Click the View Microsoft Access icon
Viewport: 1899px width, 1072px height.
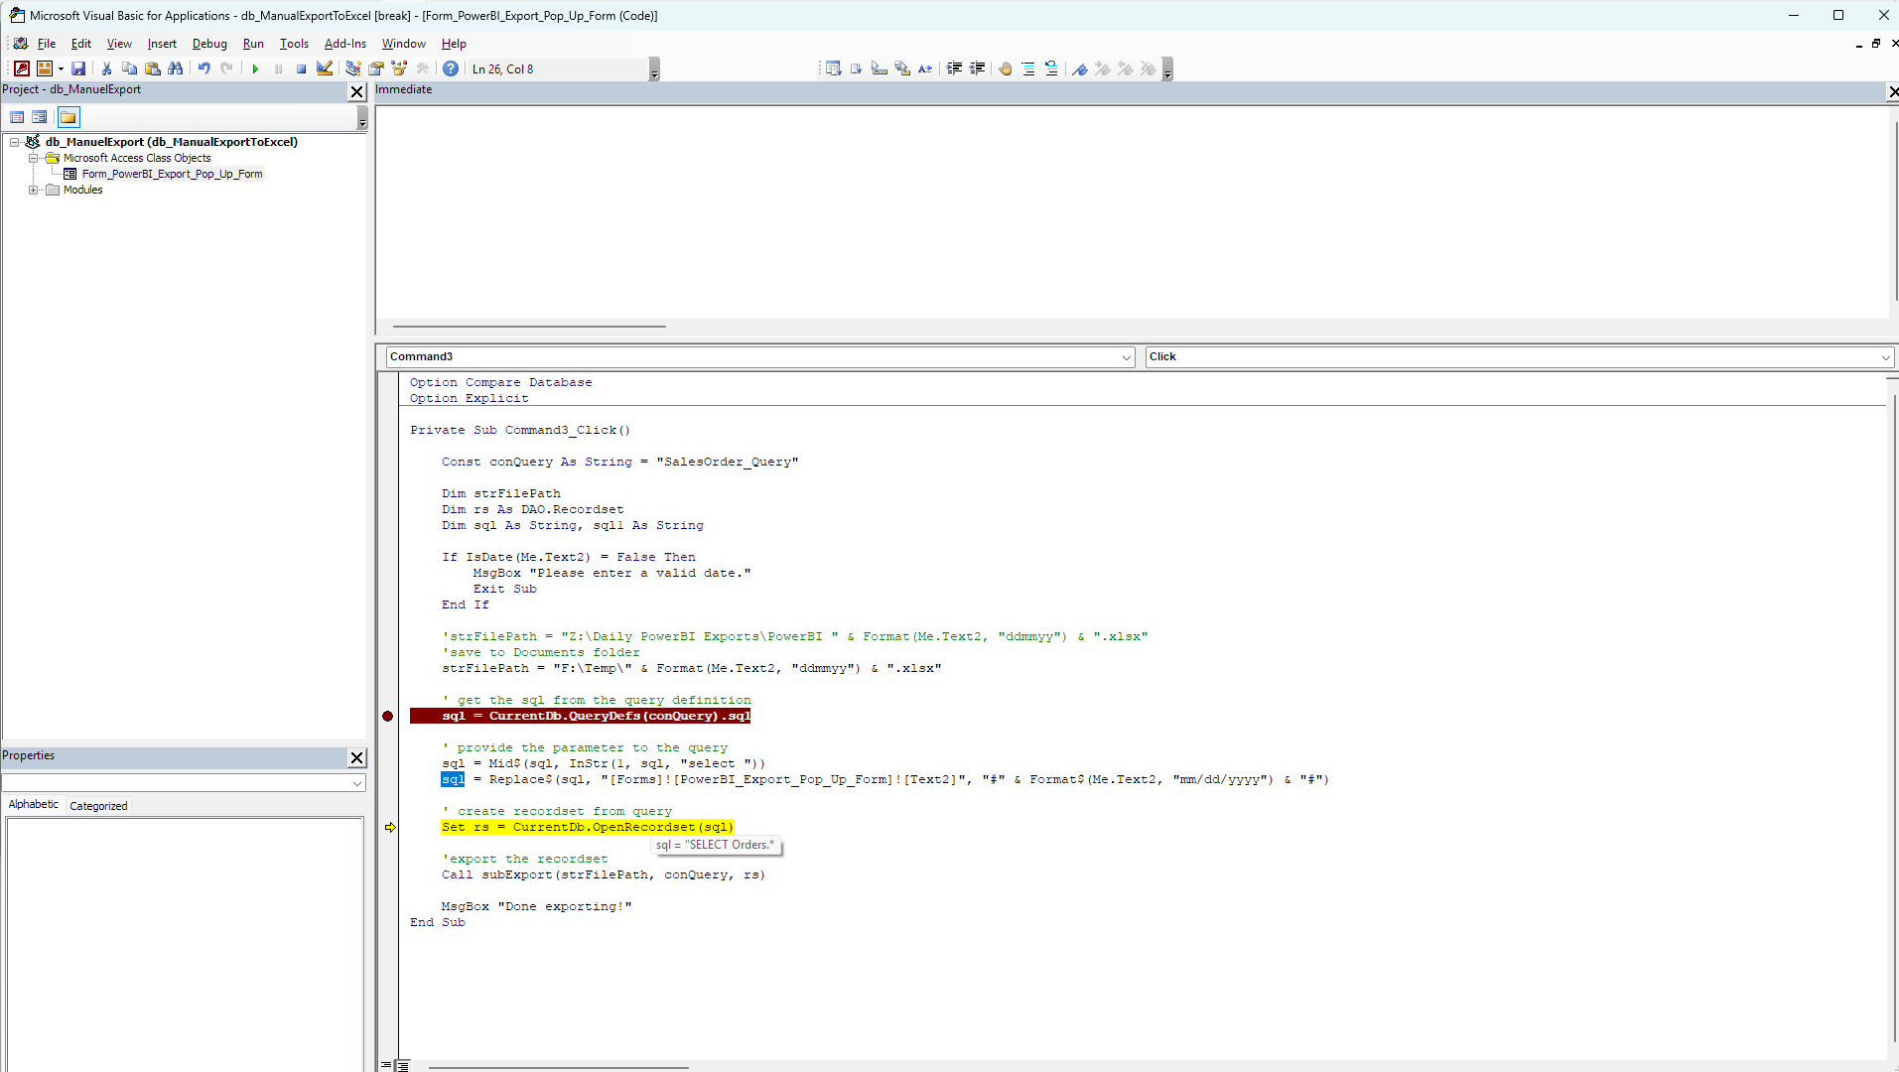tap(22, 68)
